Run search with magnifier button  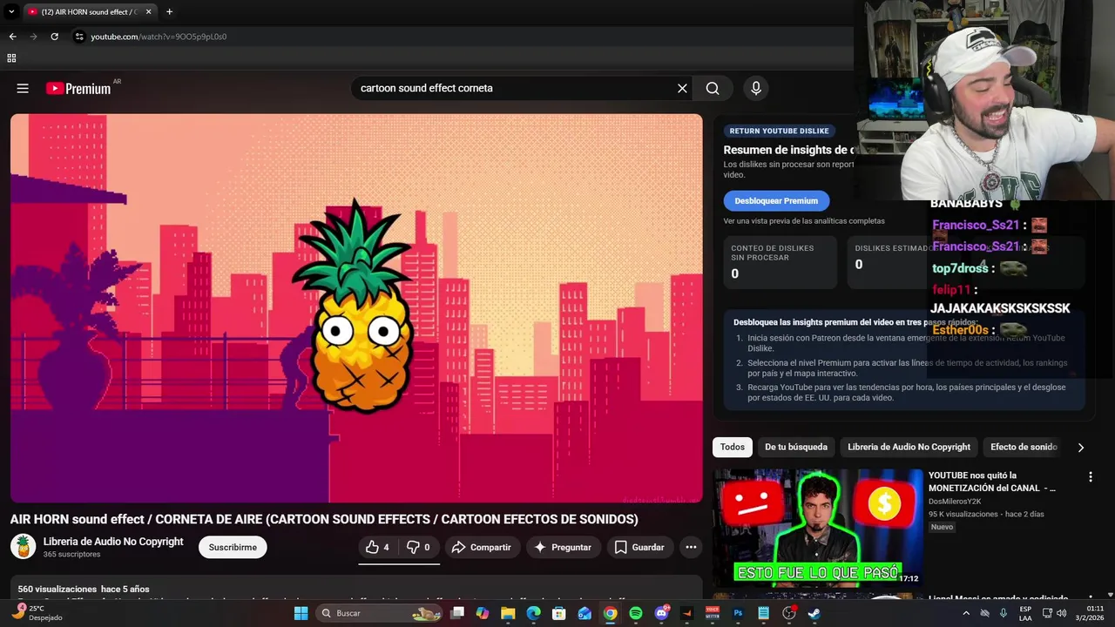(x=713, y=88)
